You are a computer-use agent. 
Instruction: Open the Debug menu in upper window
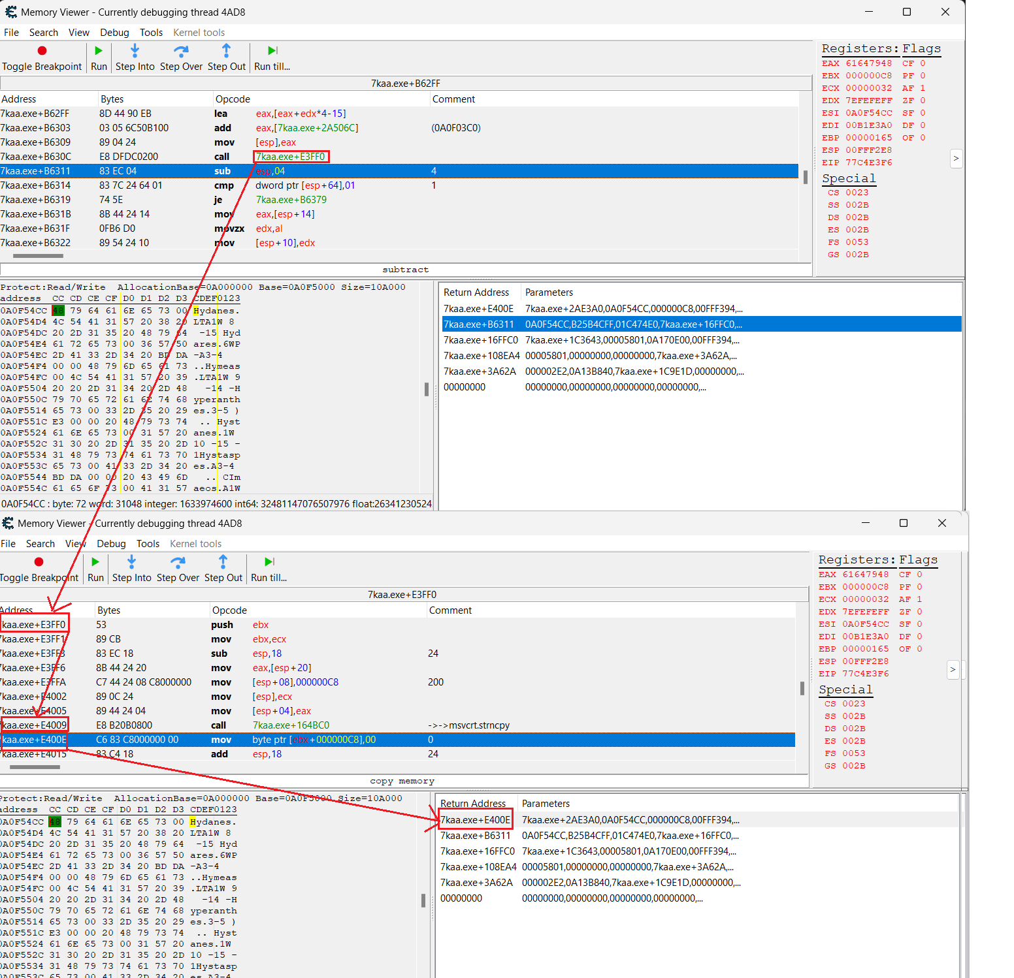114,33
